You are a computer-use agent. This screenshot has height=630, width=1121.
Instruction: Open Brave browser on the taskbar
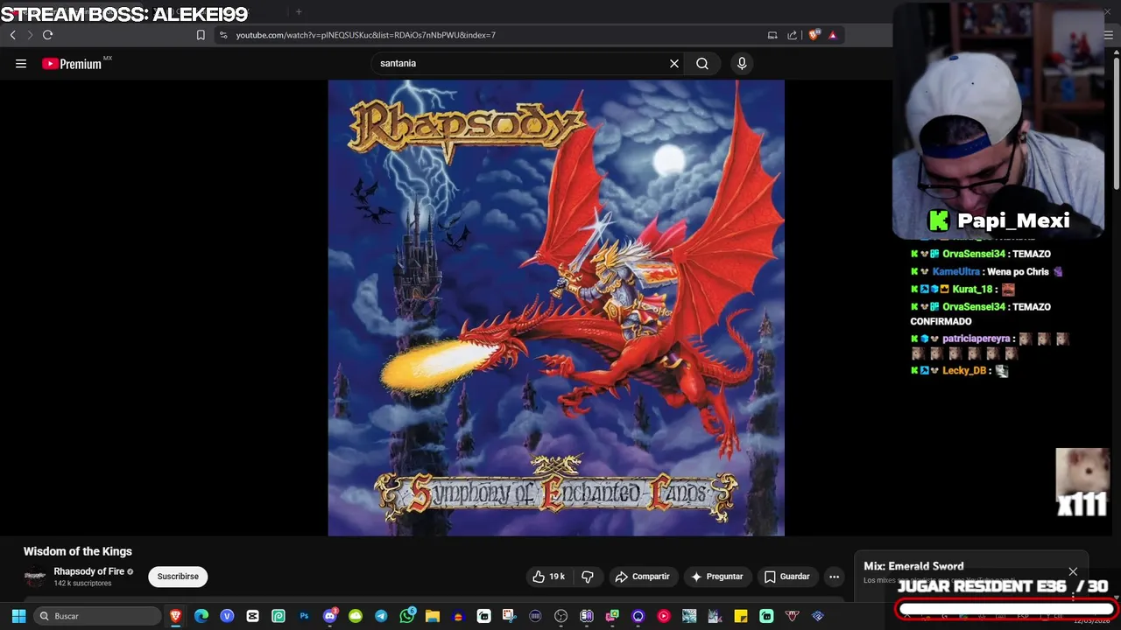tap(176, 616)
